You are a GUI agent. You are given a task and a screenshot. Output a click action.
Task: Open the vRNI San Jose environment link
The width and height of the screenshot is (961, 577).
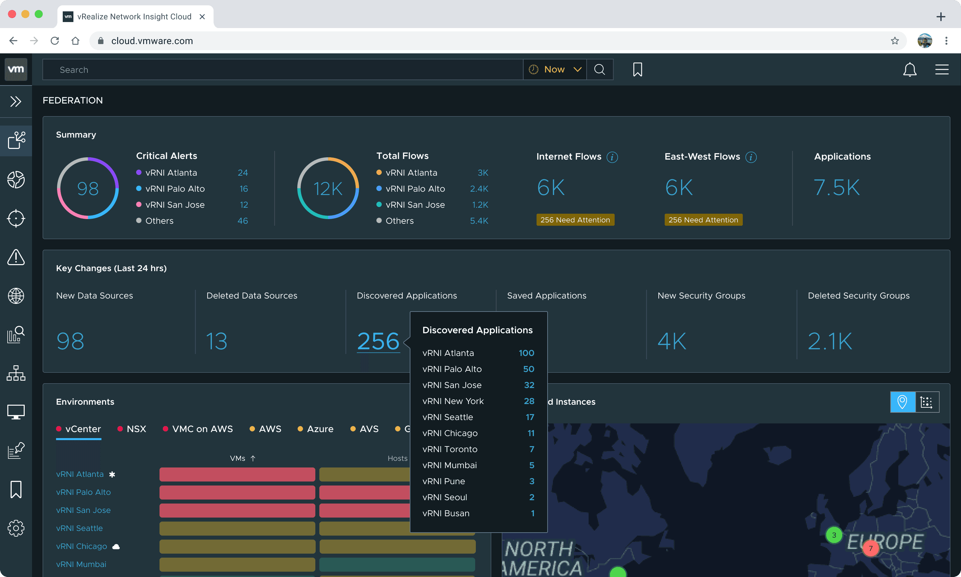point(83,510)
